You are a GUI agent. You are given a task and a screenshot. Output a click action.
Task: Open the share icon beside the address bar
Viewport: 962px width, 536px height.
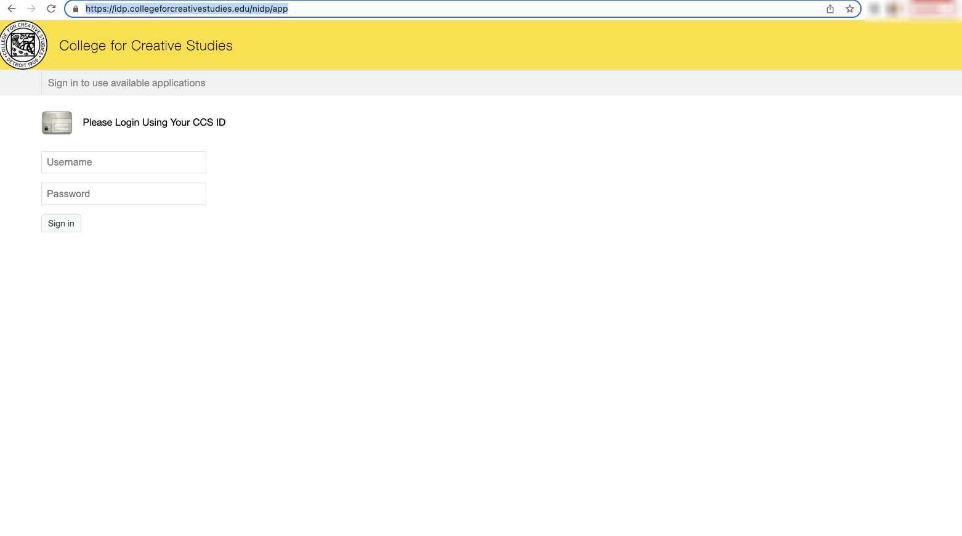pos(830,9)
